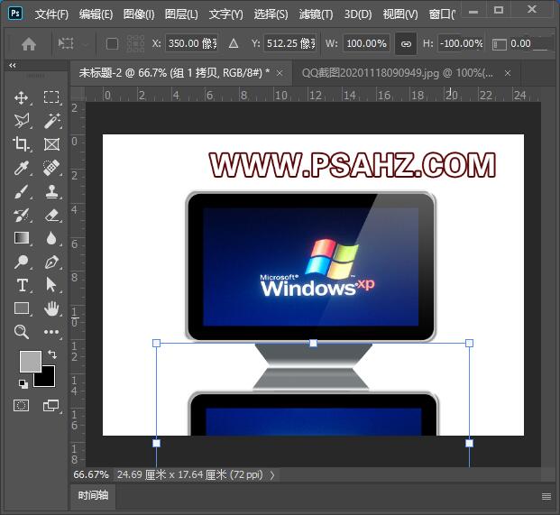Select the Spot Healing Brush tool

click(51, 168)
